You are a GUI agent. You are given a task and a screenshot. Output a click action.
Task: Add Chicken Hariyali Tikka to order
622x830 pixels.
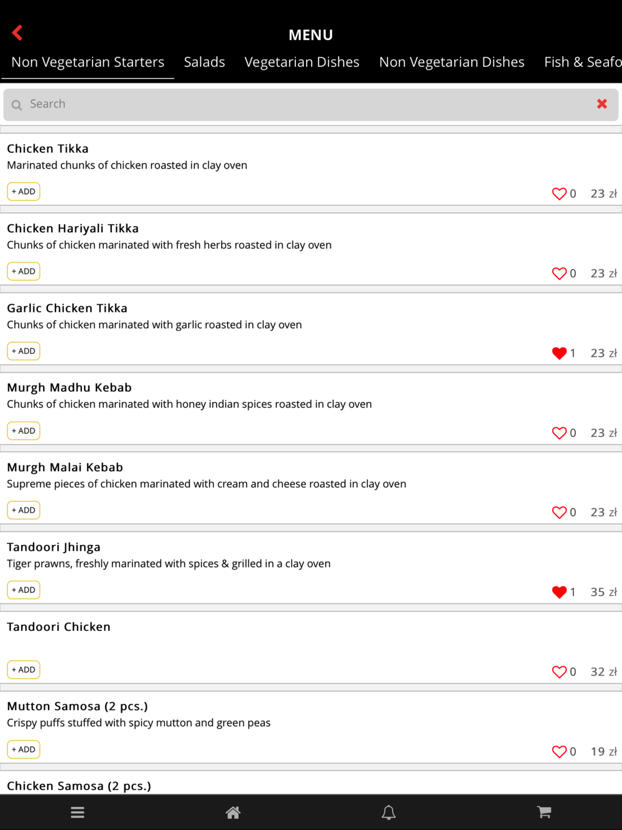pyautogui.click(x=24, y=271)
